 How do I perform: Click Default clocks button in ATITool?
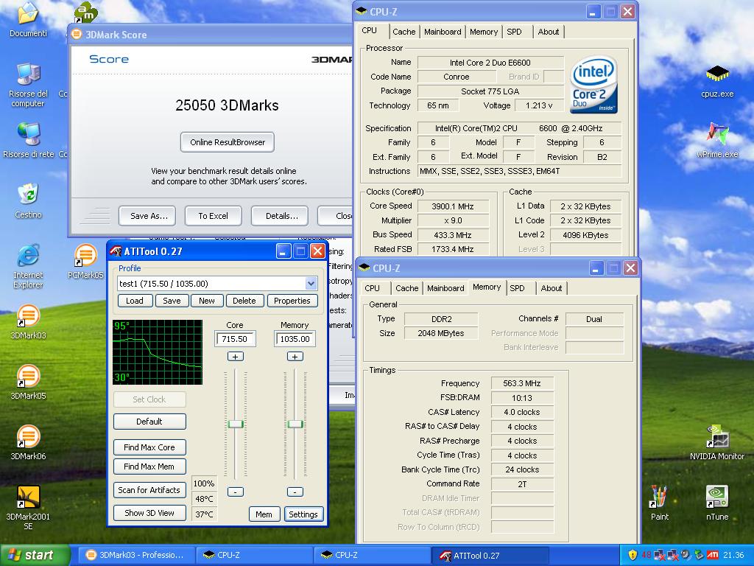(149, 422)
